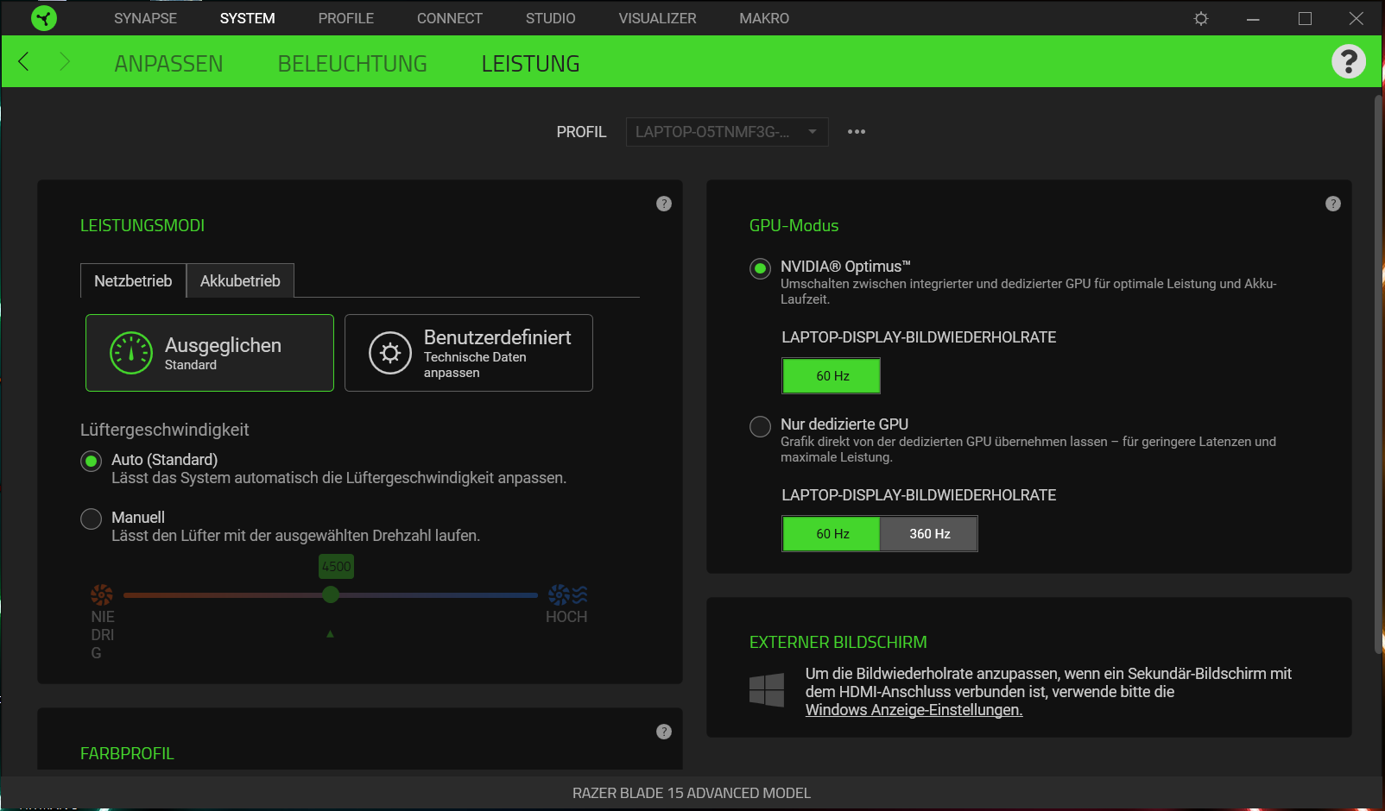
Task: Click the FARBPROFIL heading
Action: coord(127,753)
